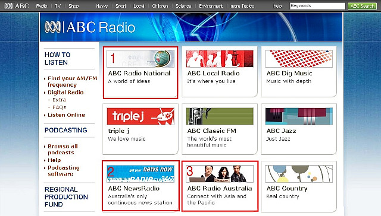The image size is (381, 216).
Task: Open the Extra sub-link
Action: [x=59, y=100]
